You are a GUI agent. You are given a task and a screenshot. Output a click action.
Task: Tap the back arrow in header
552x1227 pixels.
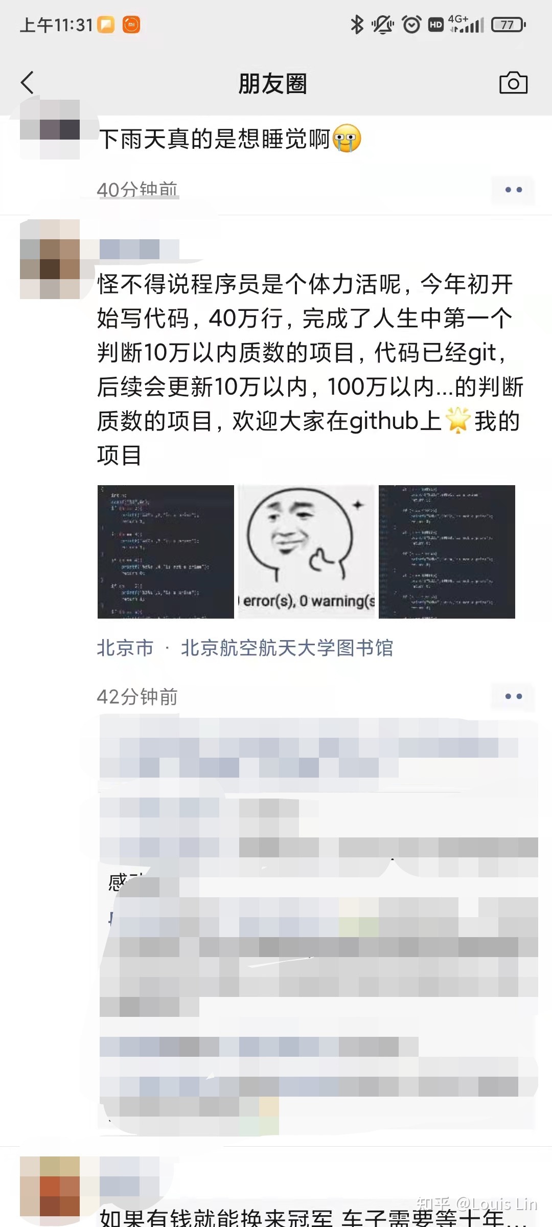tap(28, 83)
